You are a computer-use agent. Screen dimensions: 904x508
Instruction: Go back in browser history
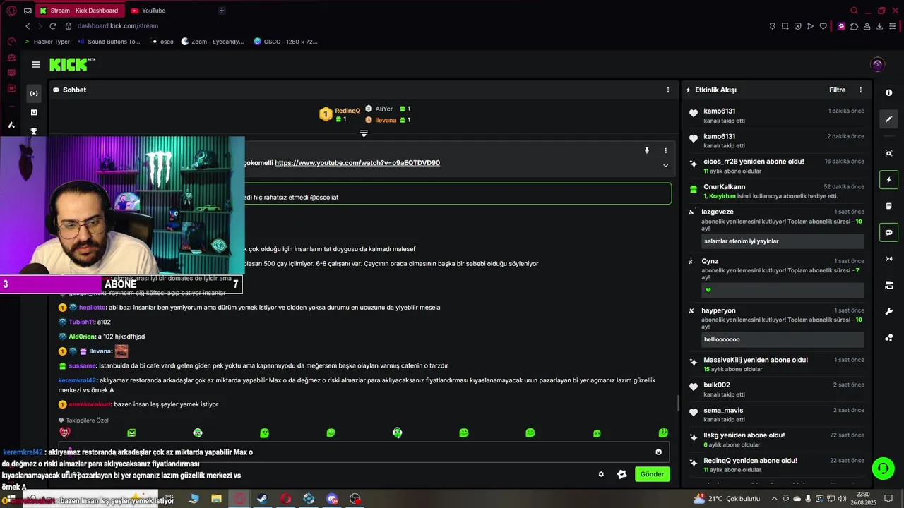pos(28,26)
